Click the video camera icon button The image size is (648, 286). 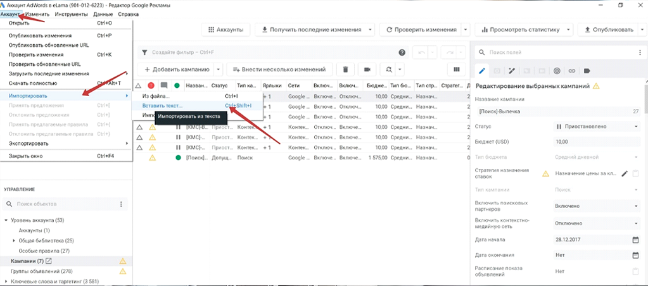367,70
